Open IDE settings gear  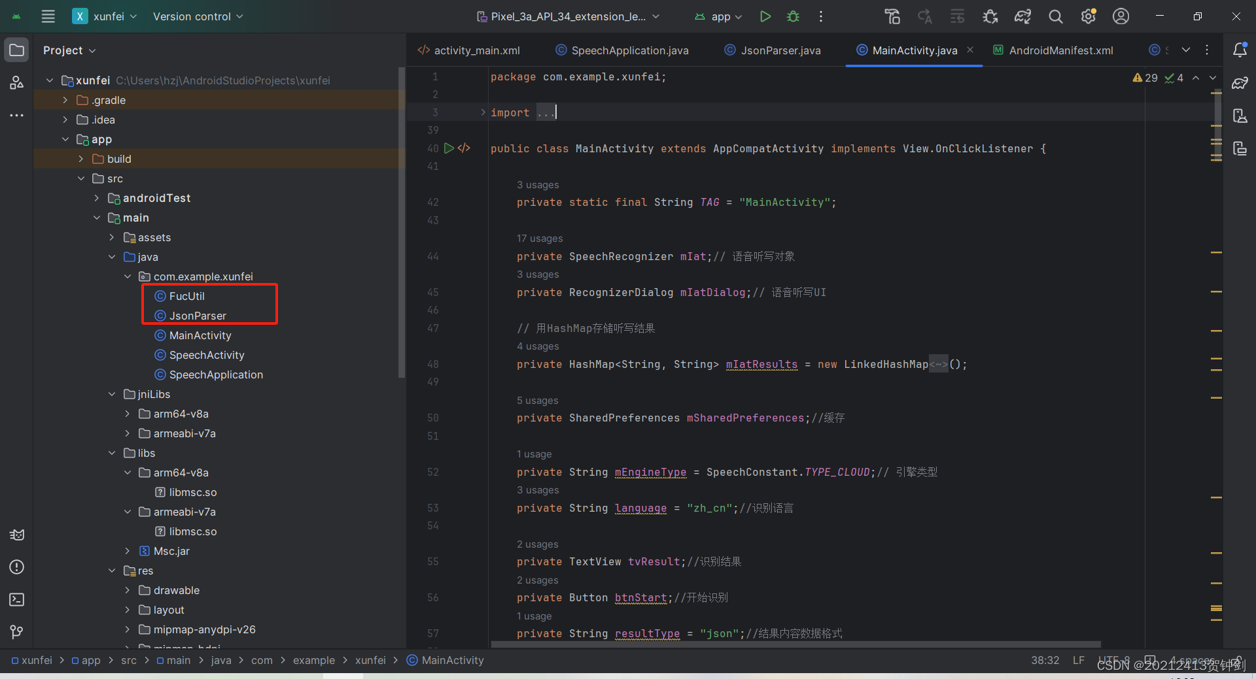[1088, 16]
